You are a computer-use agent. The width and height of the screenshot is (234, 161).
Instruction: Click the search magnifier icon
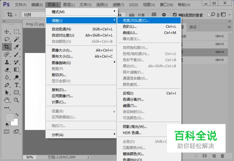(213, 14)
